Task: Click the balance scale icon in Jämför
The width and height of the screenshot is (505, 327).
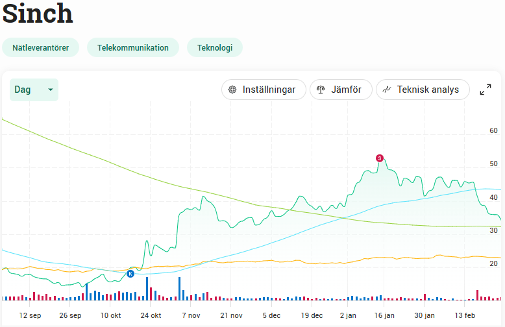Action: coord(321,90)
